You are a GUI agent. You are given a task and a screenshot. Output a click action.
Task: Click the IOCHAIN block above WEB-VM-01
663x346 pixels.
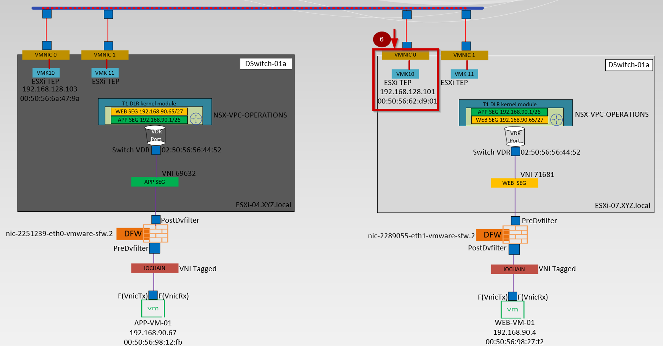click(514, 269)
